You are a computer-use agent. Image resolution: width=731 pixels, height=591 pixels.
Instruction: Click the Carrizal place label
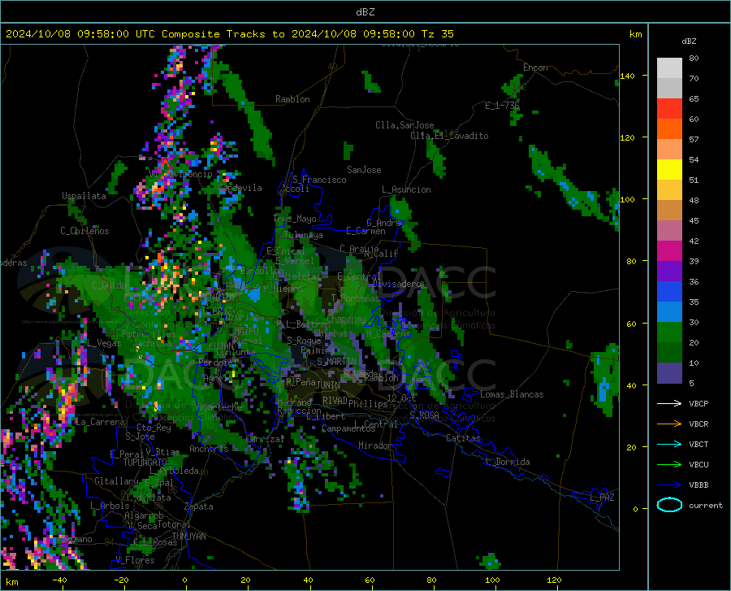pos(265,440)
